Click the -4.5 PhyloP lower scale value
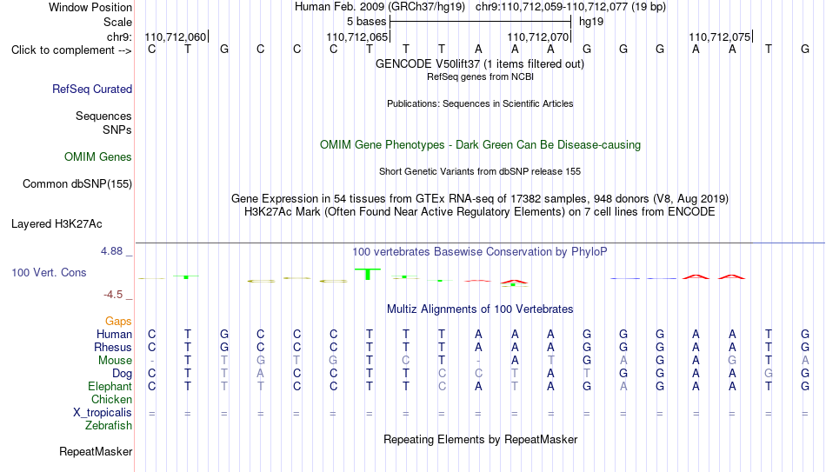This screenshot has height=472, width=826. point(113,295)
